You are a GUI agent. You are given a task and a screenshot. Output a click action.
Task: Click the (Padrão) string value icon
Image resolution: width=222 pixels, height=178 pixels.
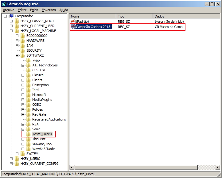(73, 21)
